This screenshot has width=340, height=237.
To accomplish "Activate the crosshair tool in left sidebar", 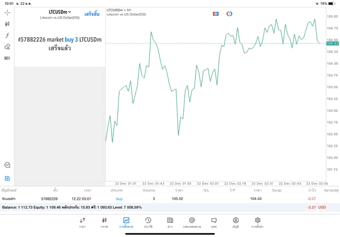I will [x=7, y=13].
